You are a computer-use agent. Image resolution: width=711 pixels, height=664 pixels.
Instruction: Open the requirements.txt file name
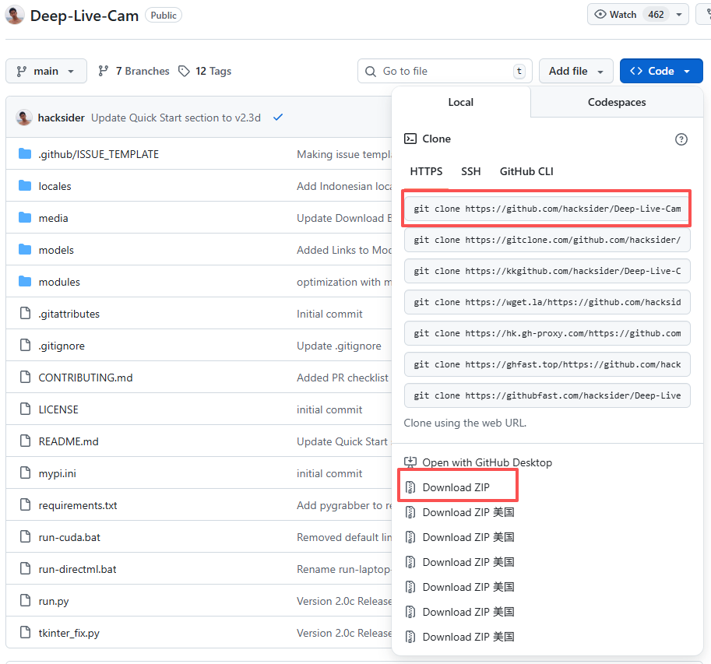78,505
